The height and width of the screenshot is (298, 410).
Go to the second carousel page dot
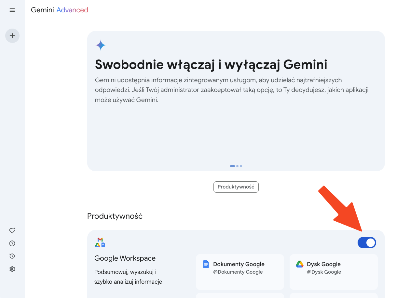[238, 166]
